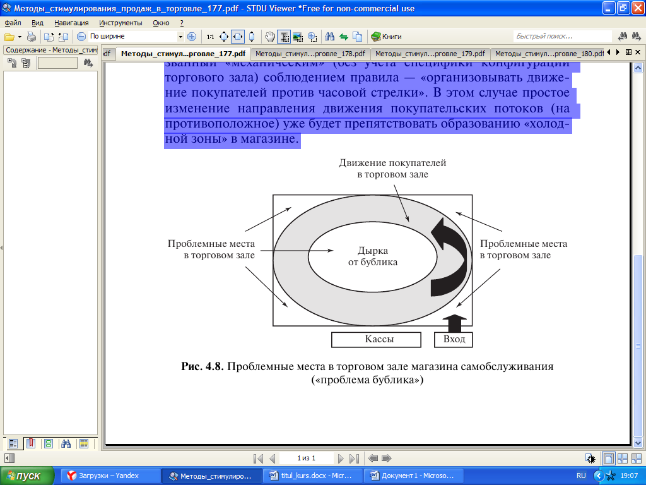Open the пуск Start button

coord(27,476)
